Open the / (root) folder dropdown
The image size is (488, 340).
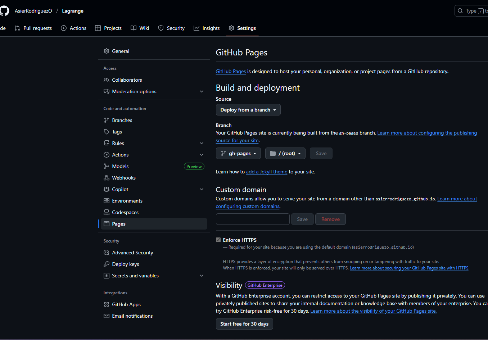(x=285, y=153)
